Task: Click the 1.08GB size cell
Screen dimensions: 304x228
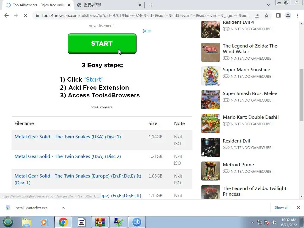Action: [x=155, y=176]
